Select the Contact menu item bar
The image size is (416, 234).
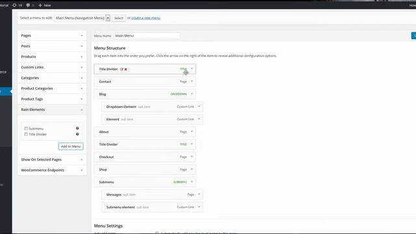coord(145,81)
